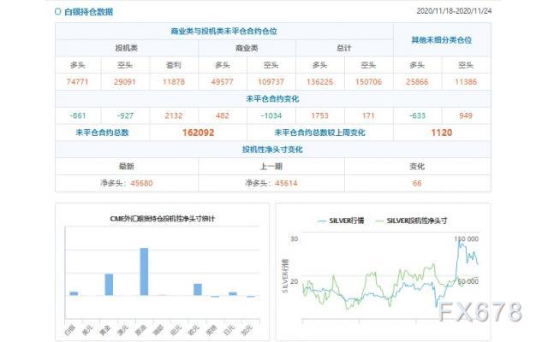Click the 其他未细分类仓位 header
Screen dimensions: 548x342
pyautogui.click(x=441, y=39)
